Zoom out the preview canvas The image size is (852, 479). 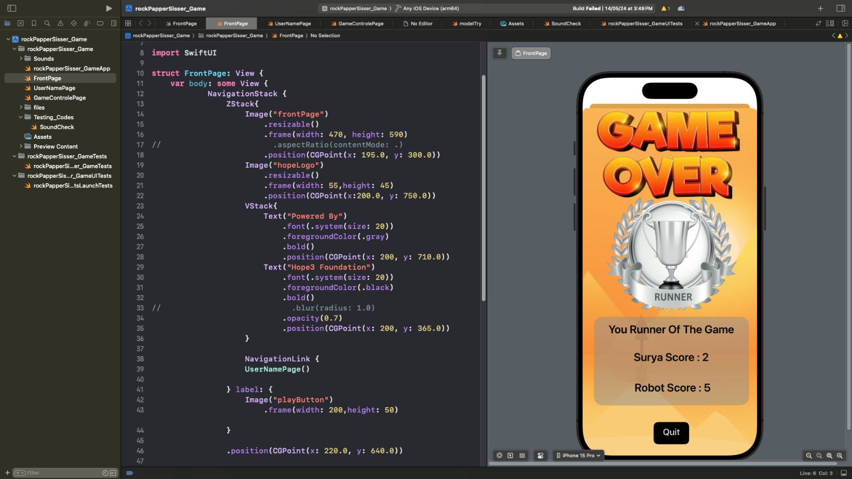(809, 456)
